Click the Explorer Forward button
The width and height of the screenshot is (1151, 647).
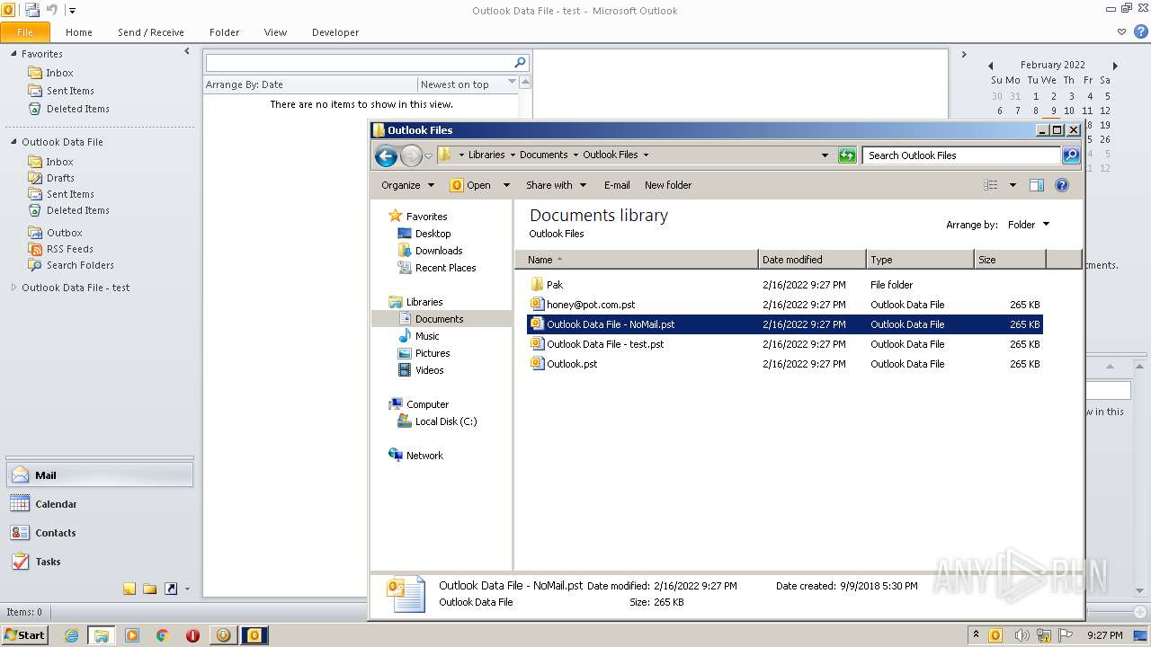coord(411,155)
